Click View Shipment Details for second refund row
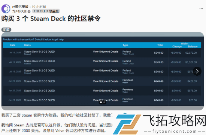Screen dimensions: 206x135 (106, 61)
